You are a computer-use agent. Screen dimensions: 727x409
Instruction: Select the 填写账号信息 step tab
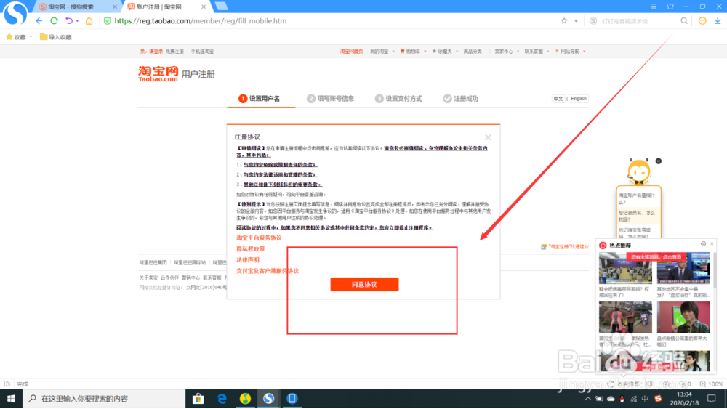[331, 98]
